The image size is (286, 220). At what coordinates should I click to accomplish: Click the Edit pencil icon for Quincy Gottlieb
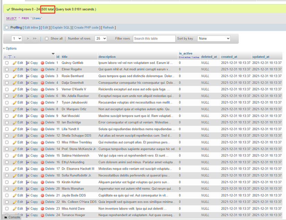pyautogui.click(x=15, y=63)
